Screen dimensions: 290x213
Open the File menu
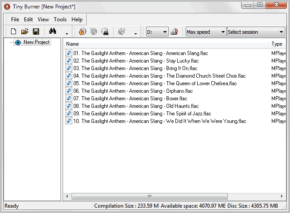[15, 20]
